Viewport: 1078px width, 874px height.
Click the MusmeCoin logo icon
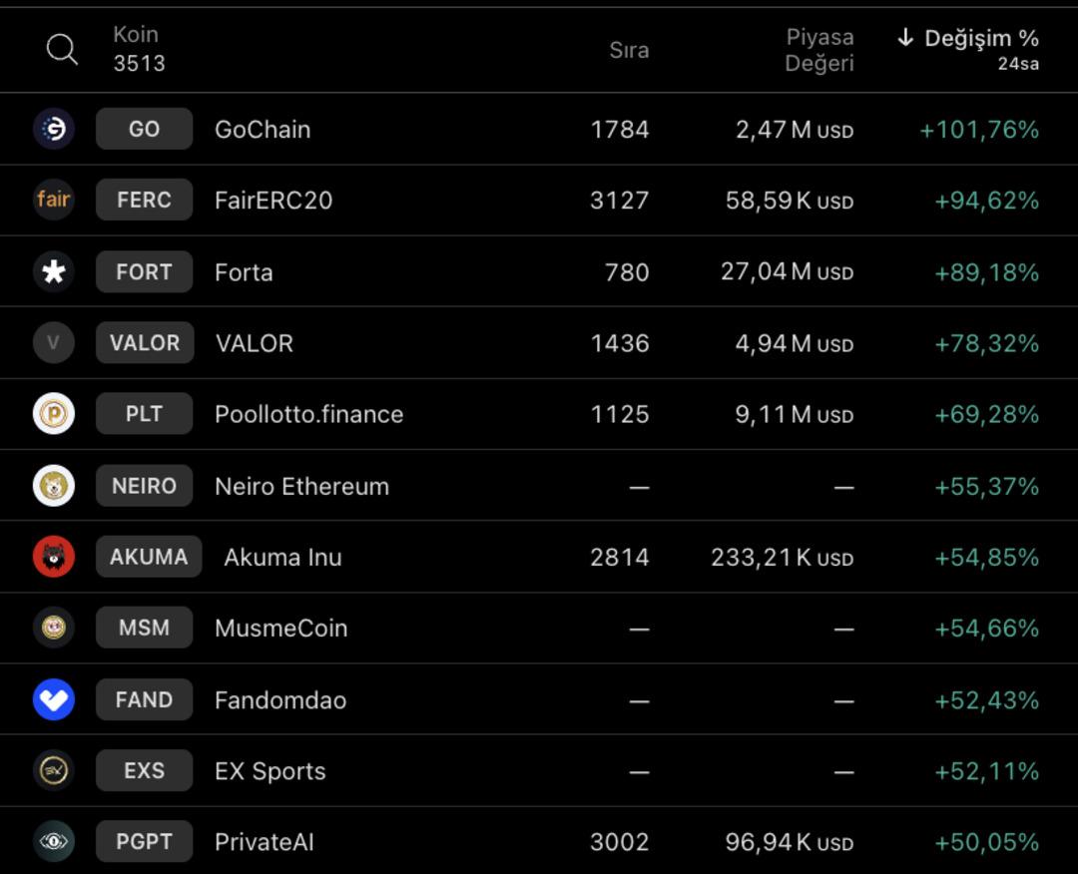[x=54, y=628]
